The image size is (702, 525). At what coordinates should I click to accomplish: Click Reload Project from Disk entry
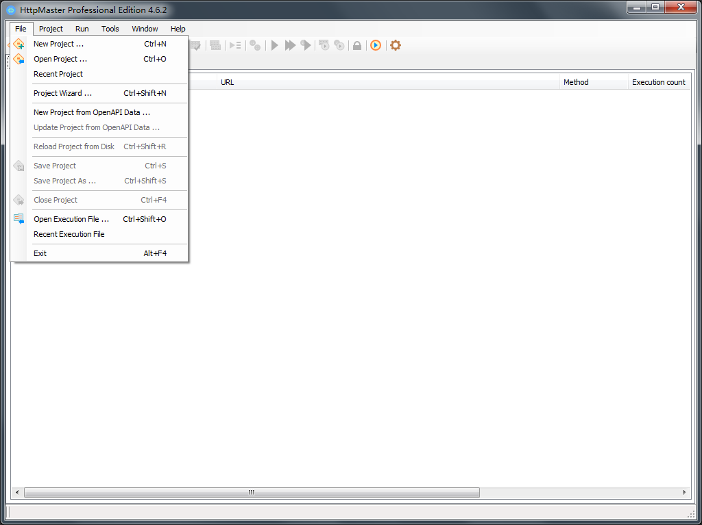(x=99, y=146)
